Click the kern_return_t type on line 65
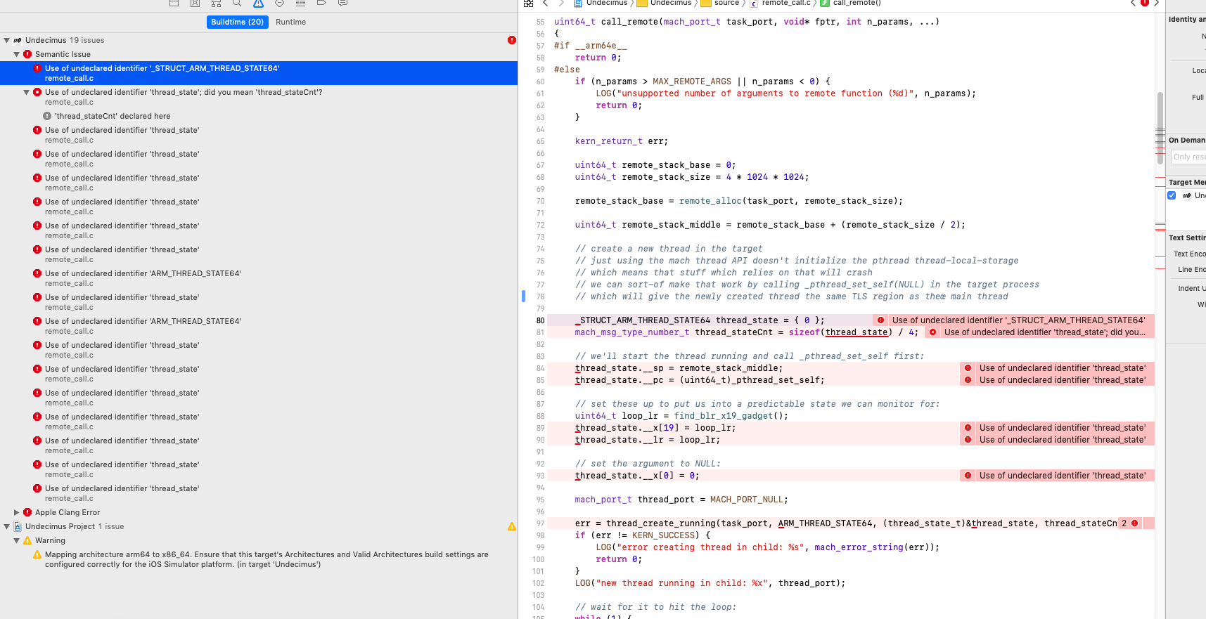 click(609, 141)
